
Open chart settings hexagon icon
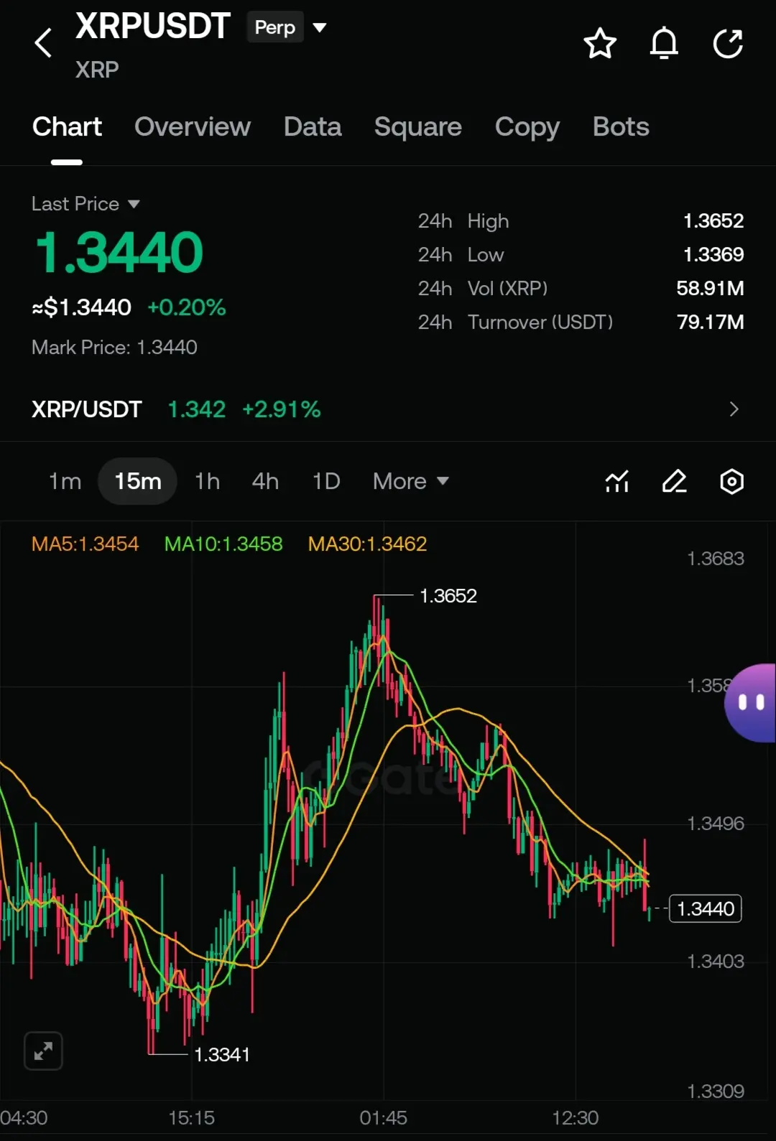731,481
